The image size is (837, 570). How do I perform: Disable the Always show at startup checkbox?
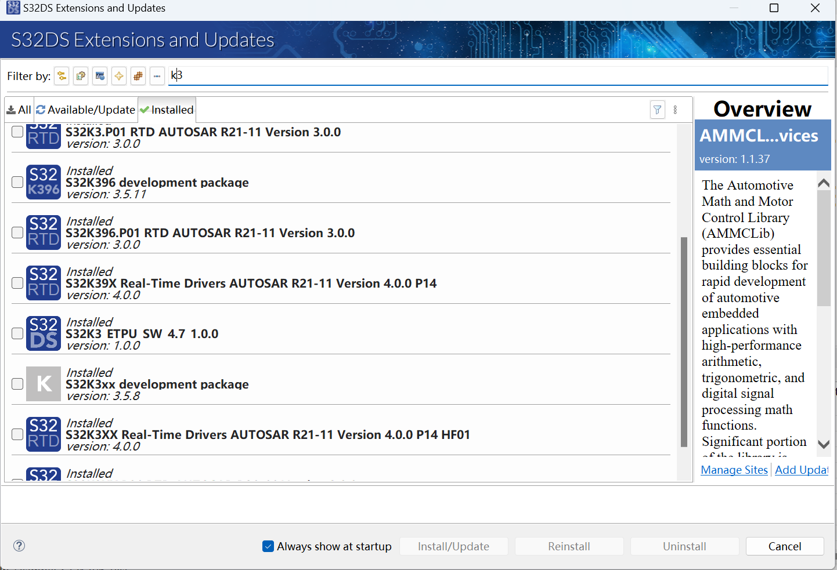coord(268,546)
